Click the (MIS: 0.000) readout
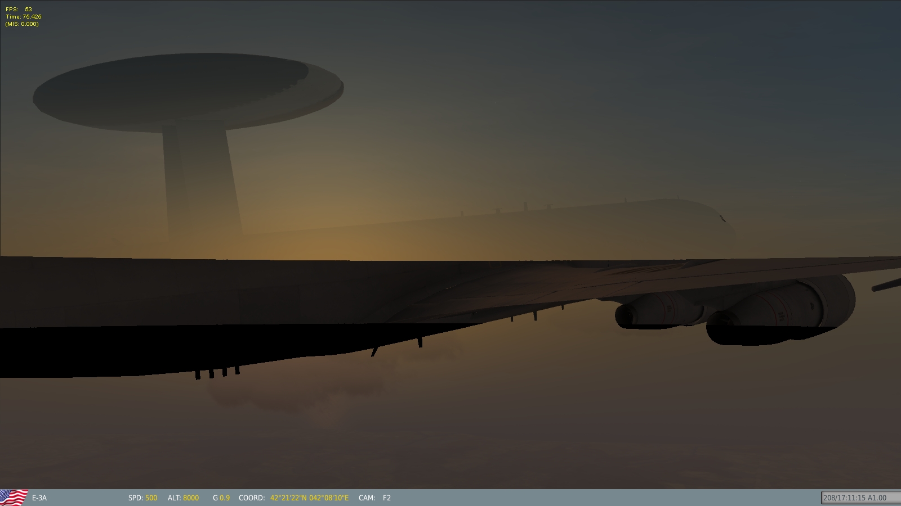The height and width of the screenshot is (506, 901). click(22, 24)
